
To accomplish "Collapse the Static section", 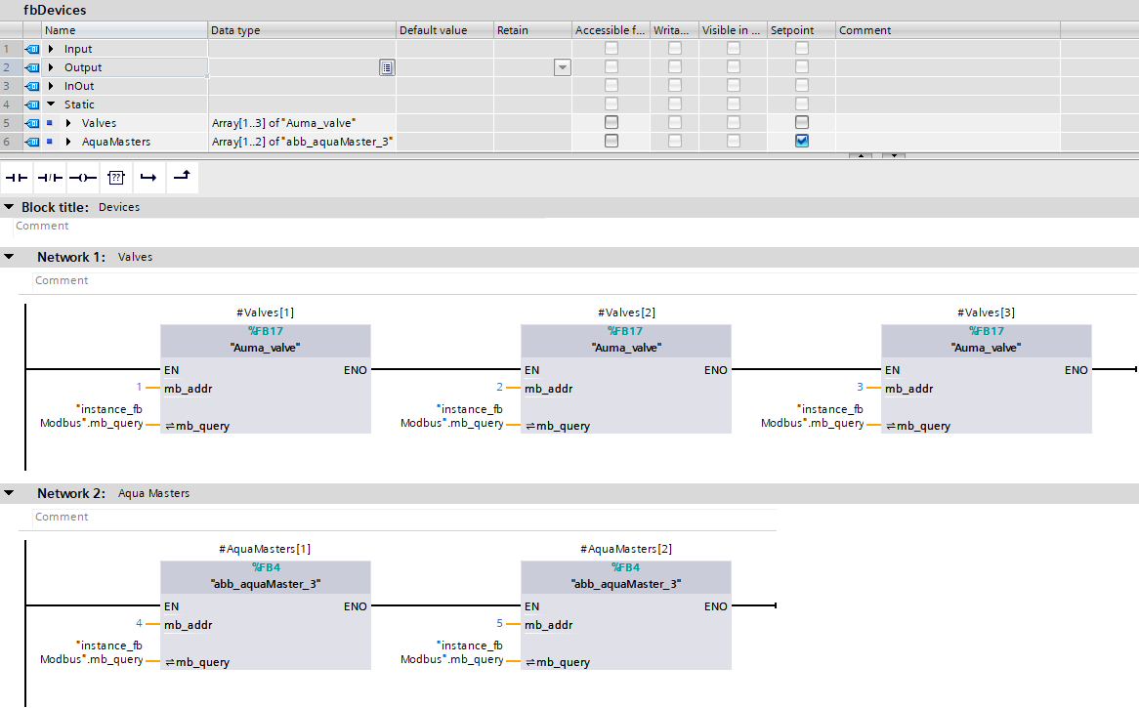I will coord(51,104).
